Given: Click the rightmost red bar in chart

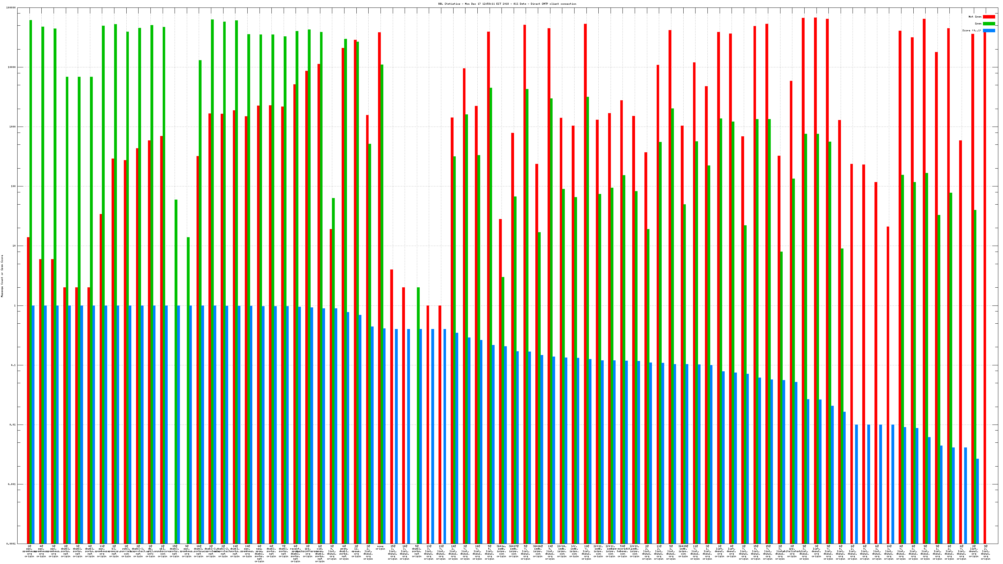Looking at the screenshot, I should 985,273.
